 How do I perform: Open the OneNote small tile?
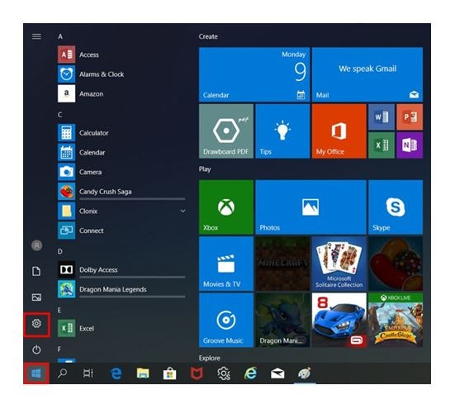(x=410, y=145)
